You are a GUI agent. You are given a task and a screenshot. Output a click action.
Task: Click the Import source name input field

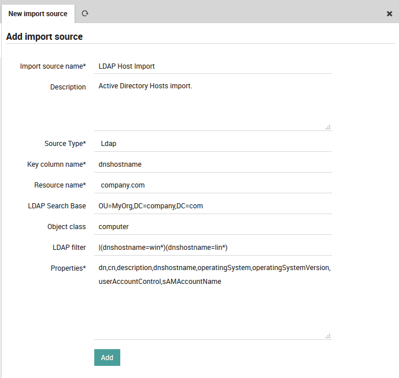213,66
